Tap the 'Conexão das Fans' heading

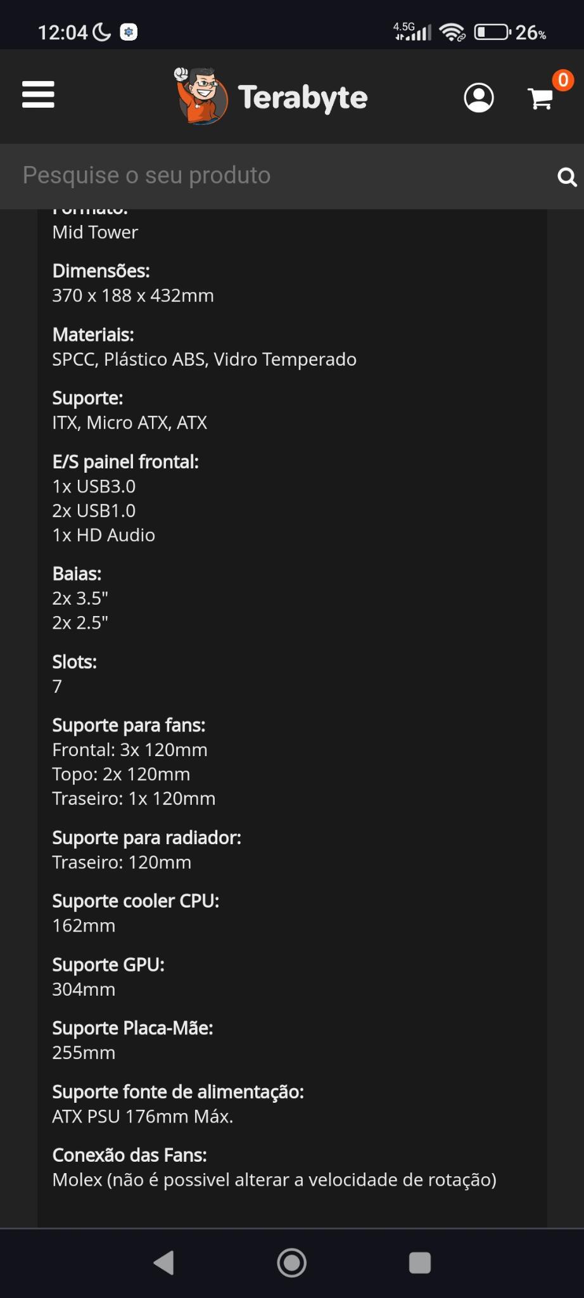coord(129,1155)
